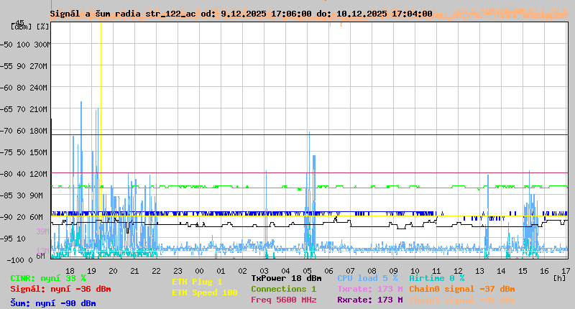
Task: Click hour tick '09' on time axis
Action: pos(393,271)
